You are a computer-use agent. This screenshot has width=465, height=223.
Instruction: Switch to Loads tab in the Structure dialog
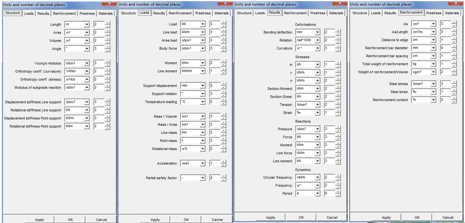pos(29,13)
